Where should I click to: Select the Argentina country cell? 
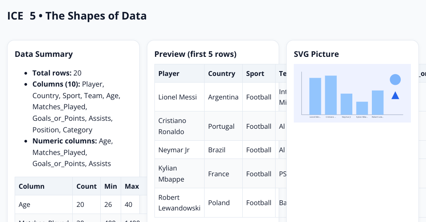(x=223, y=97)
